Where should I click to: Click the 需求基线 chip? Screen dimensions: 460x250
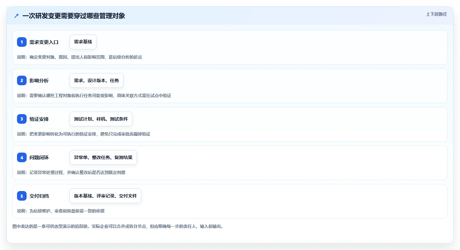[83, 42]
